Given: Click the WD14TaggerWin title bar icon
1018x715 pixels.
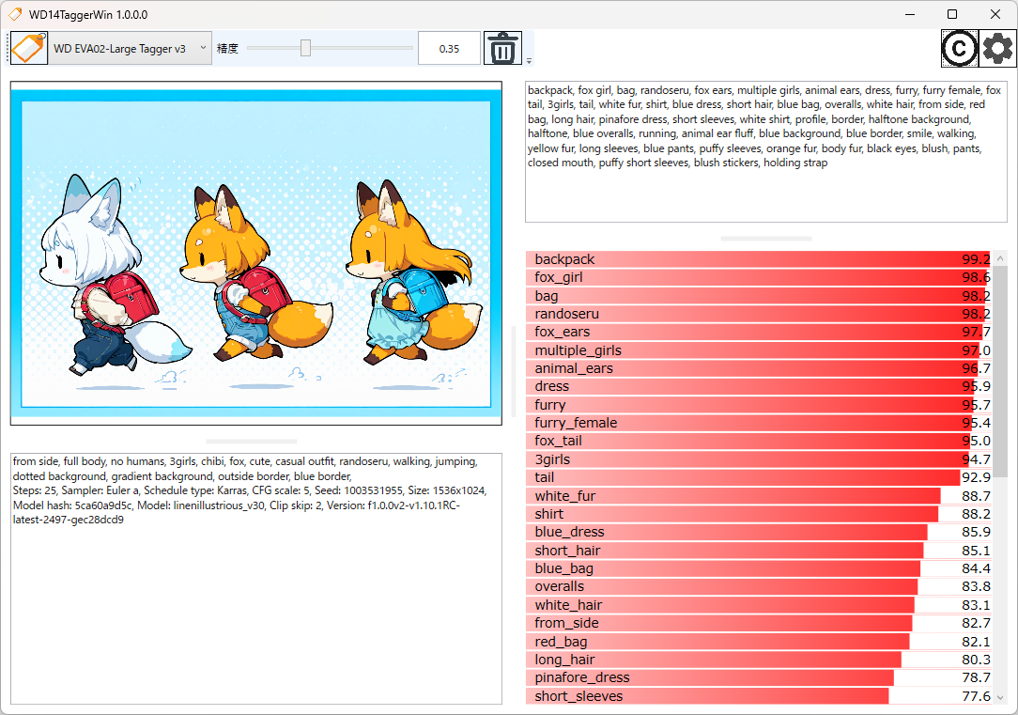Looking at the screenshot, I should pos(15,15).
